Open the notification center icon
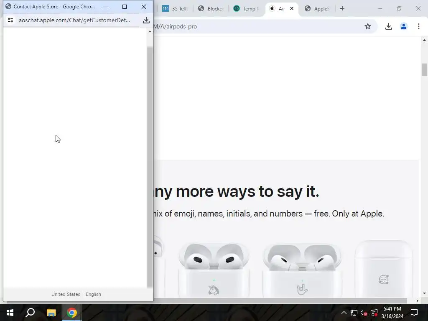 (x=414, y=313)
